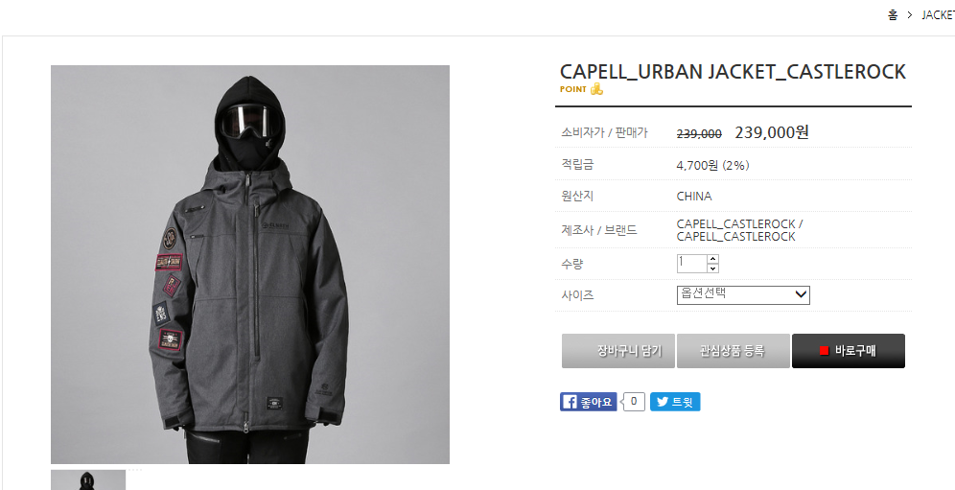Increase 수량 with the up arrow
The height and width of the screenshot is (490, 955).
pos(712,258)
